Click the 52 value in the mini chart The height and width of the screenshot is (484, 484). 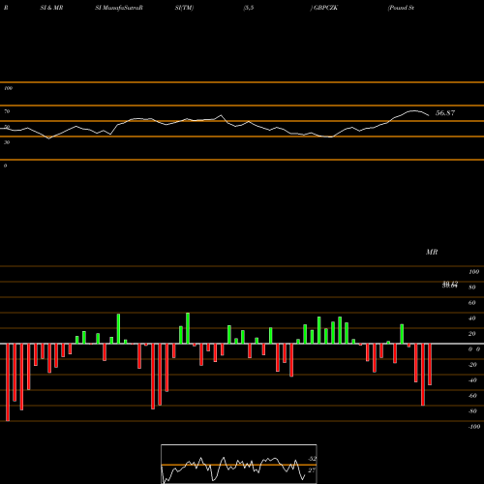click(312, 459)
